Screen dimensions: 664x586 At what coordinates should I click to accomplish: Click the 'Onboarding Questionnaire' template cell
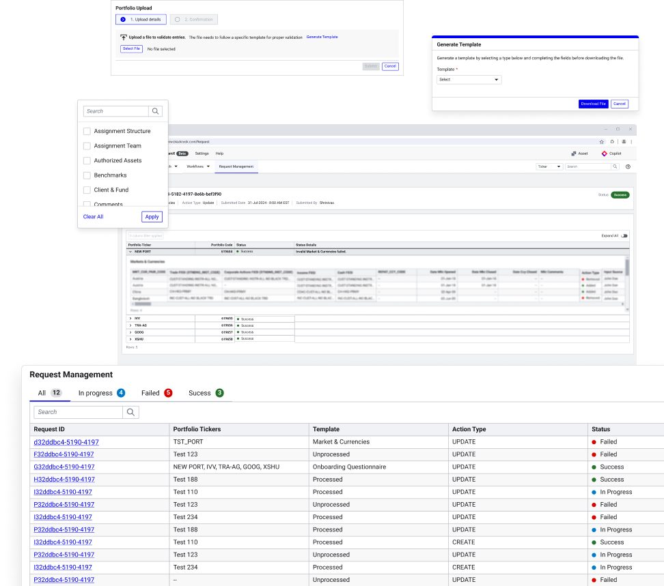click(x=378, y=467)
